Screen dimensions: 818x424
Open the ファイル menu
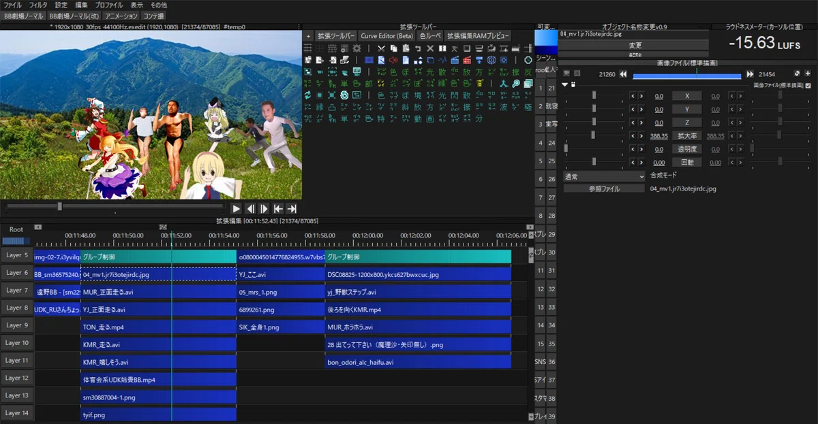tap(12, 5)
